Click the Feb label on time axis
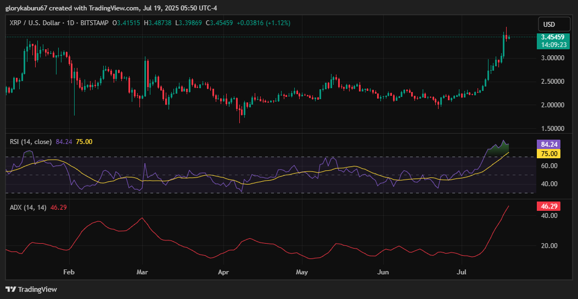This screenshot has height=299, width=578. (69, 272)
